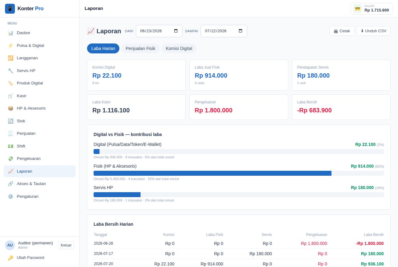Select the Laba Harian tab

[x=103, y=48]
